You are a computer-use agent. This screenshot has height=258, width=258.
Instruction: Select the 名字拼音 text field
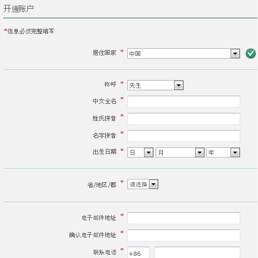[184, 136]
